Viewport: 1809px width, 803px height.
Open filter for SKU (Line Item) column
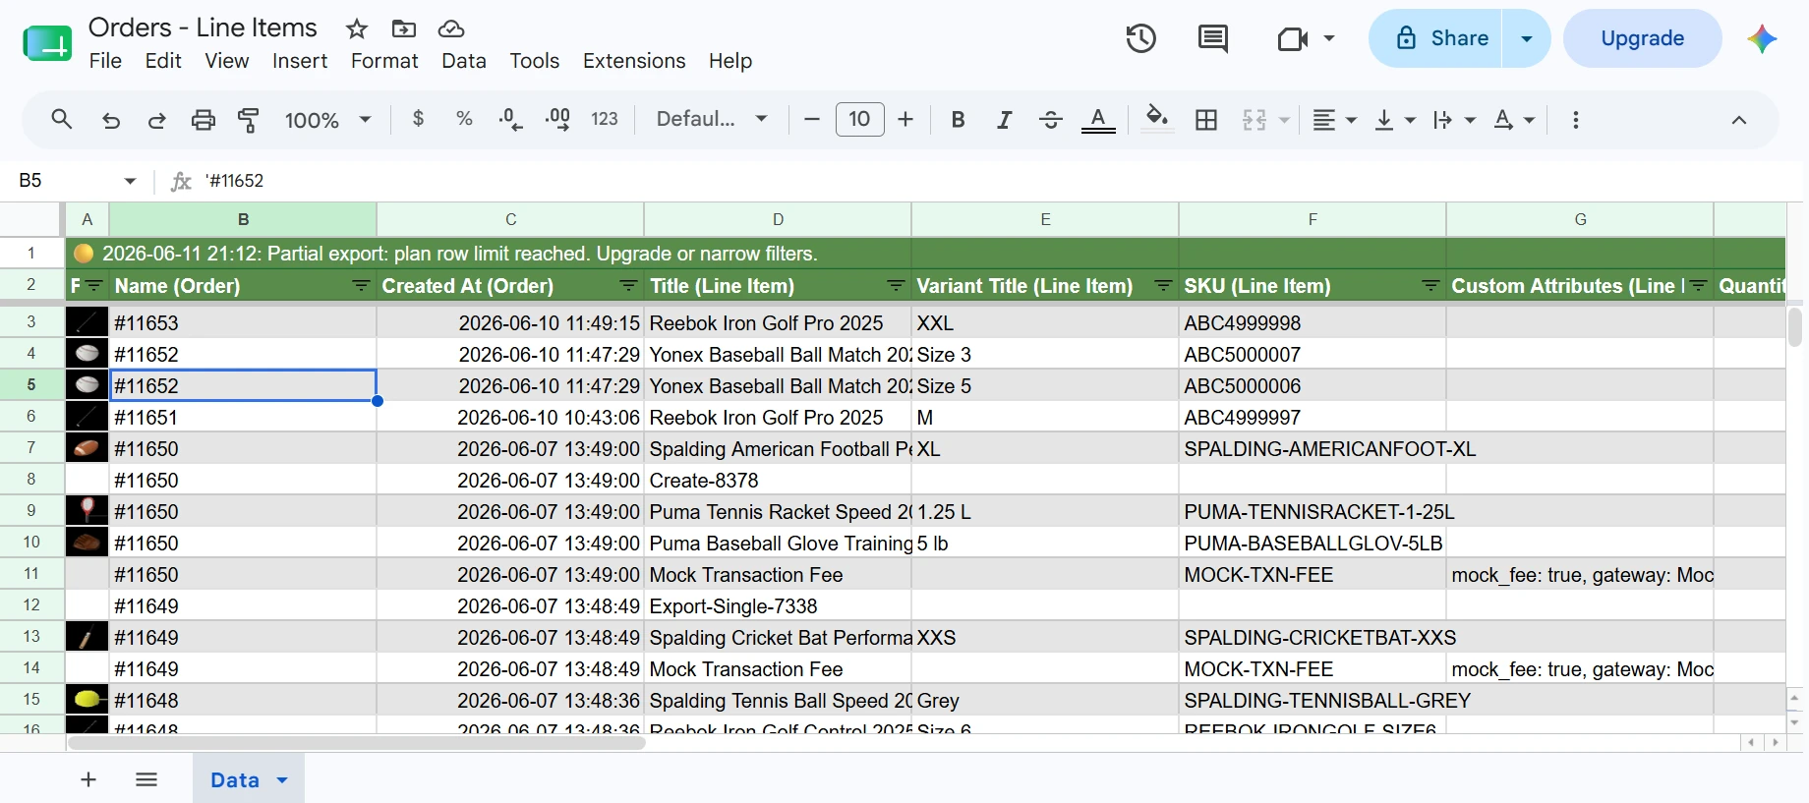point(1431,286)
